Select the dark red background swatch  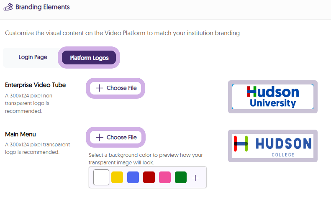[149, 177]
